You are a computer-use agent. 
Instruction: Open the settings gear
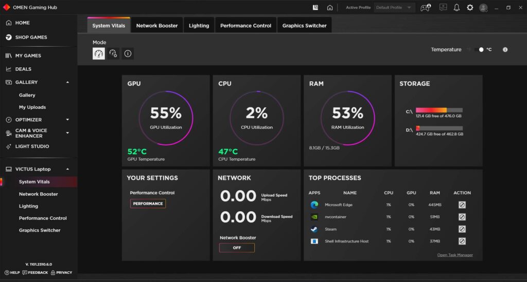(x=470, y=7)
